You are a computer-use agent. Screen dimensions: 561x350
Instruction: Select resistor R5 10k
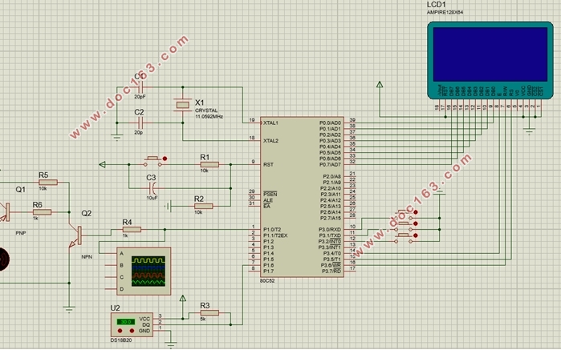click(48, 183)
